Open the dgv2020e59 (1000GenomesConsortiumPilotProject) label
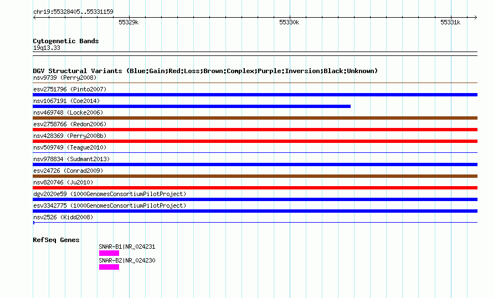The height and width of the screenshot is (298, 493). click(110, 194)
